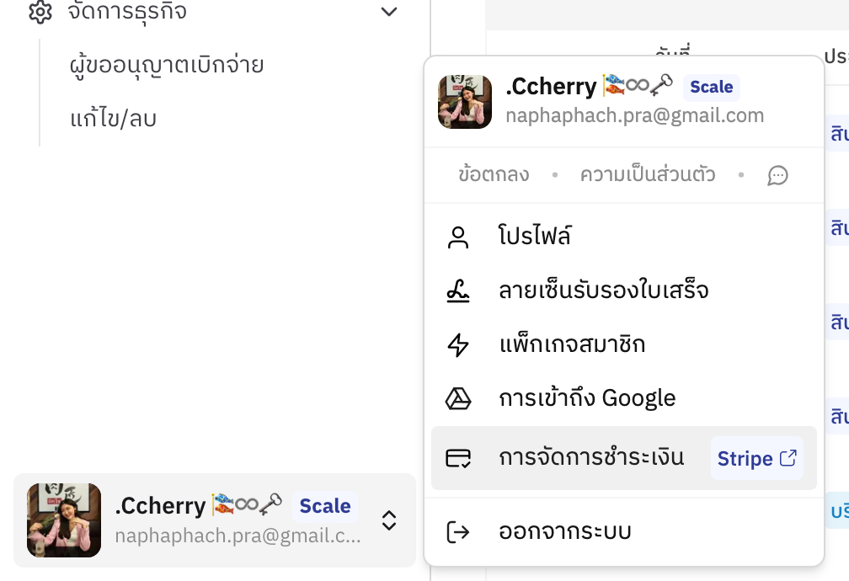Click the signature icon beside ลายเซ็นรับรองใบเสร็จ
The width and height of the screenshot is (849, 581).
point(458,290)
